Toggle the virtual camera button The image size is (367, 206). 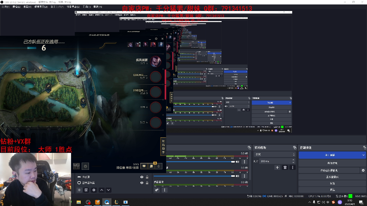click(x=329, y=170)
